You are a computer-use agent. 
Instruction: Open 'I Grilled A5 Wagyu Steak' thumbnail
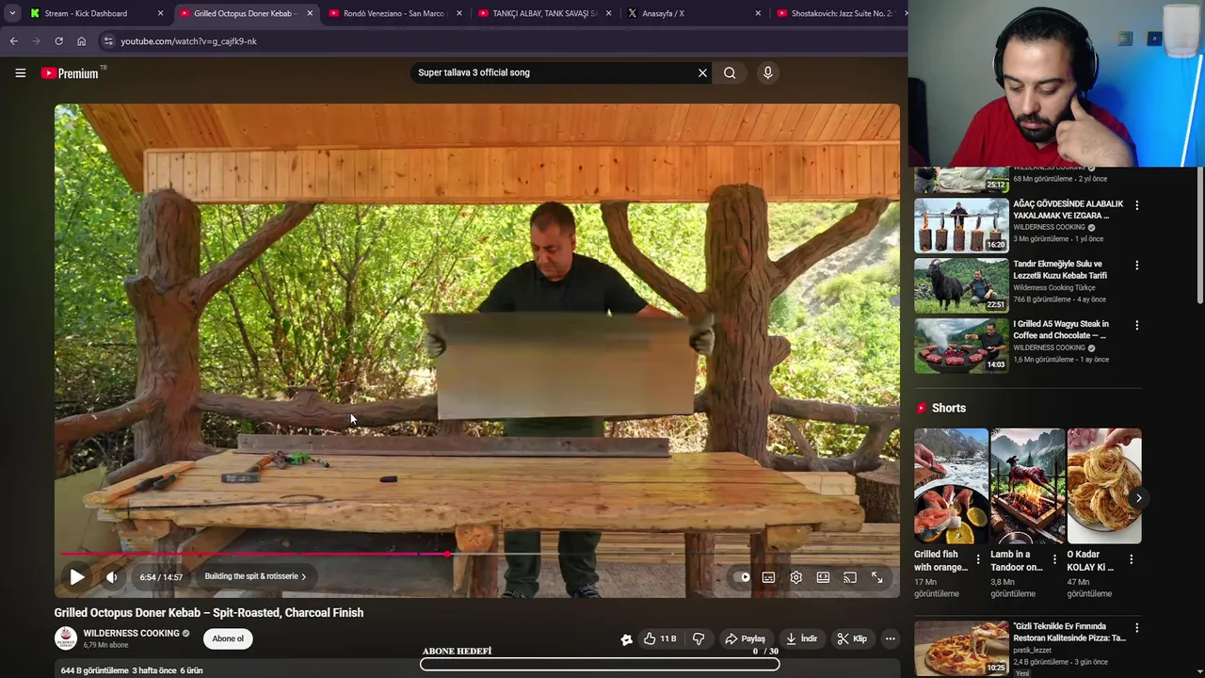pyautogui.click(x=961, y=346)
